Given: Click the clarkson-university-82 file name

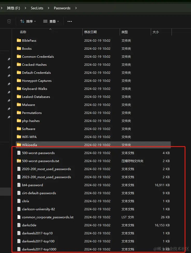Looking at the screenshot, I should 38,209.
